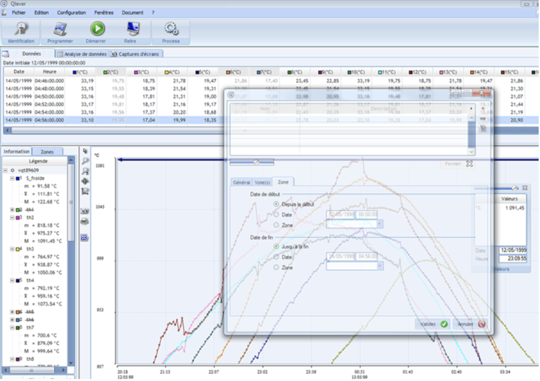The width and height of the screenshot is (540, 381).
Task: Open the Process tool
Action: pos(171,32)
